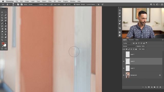This screenshot has height=92, width=164.
Task: Select the Brush tool
Action: [x=2, y=23]
